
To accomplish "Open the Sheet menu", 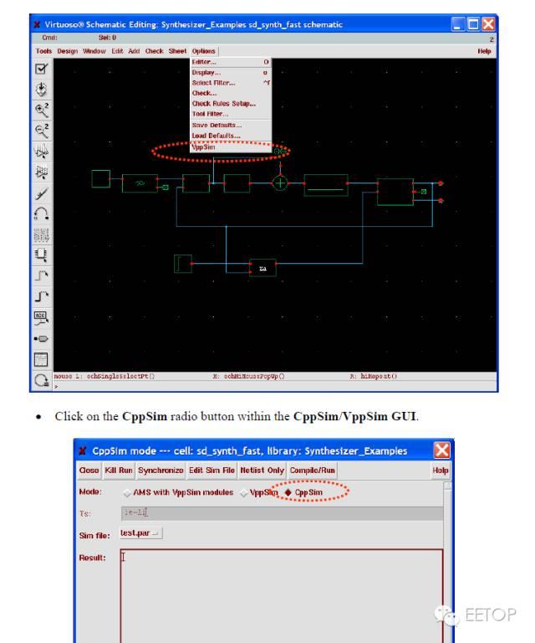I will coord(177,51).
